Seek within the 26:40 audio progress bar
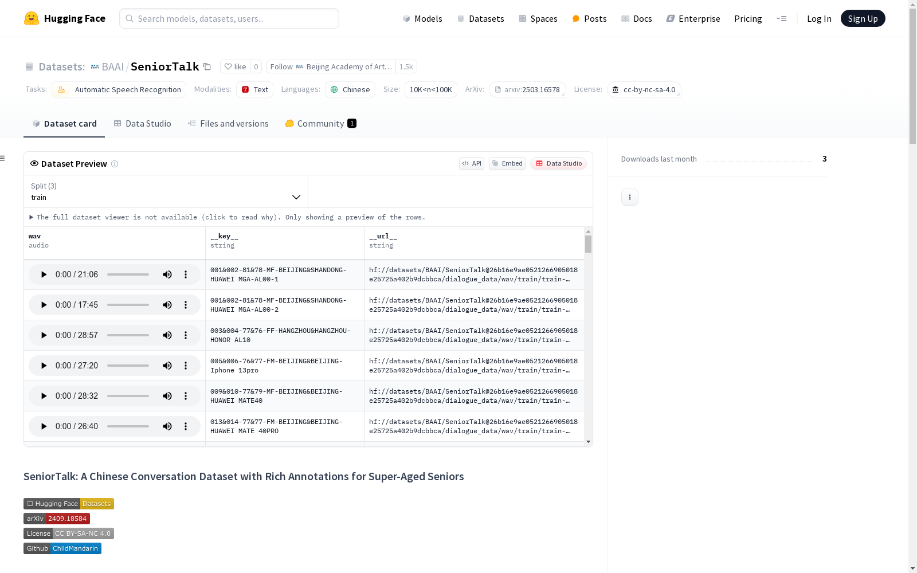Image resolution: width=917 pixels, height=573 pixels. tap(128, 426)
